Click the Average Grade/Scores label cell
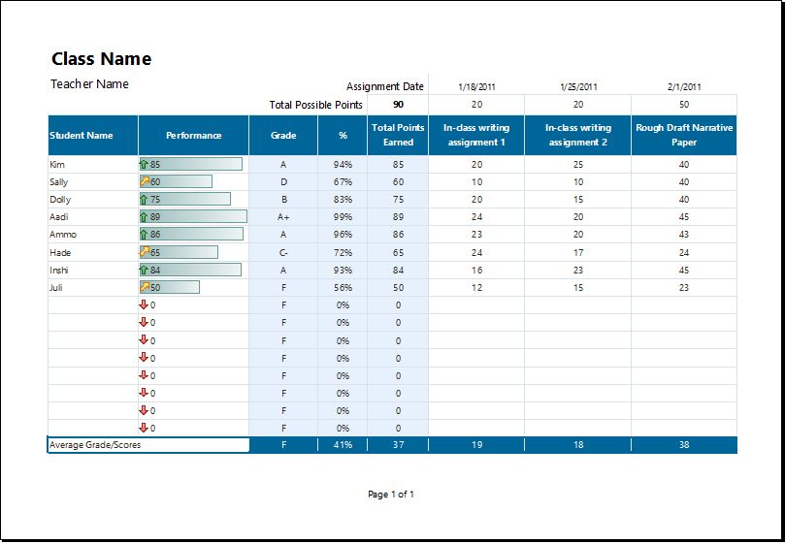 (148, 444)
